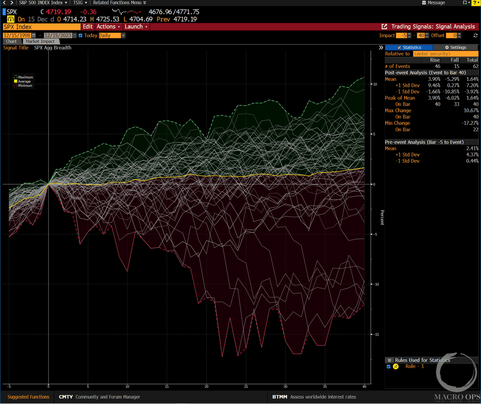
Task: Open the Actions menu
Action: point(108,27)
